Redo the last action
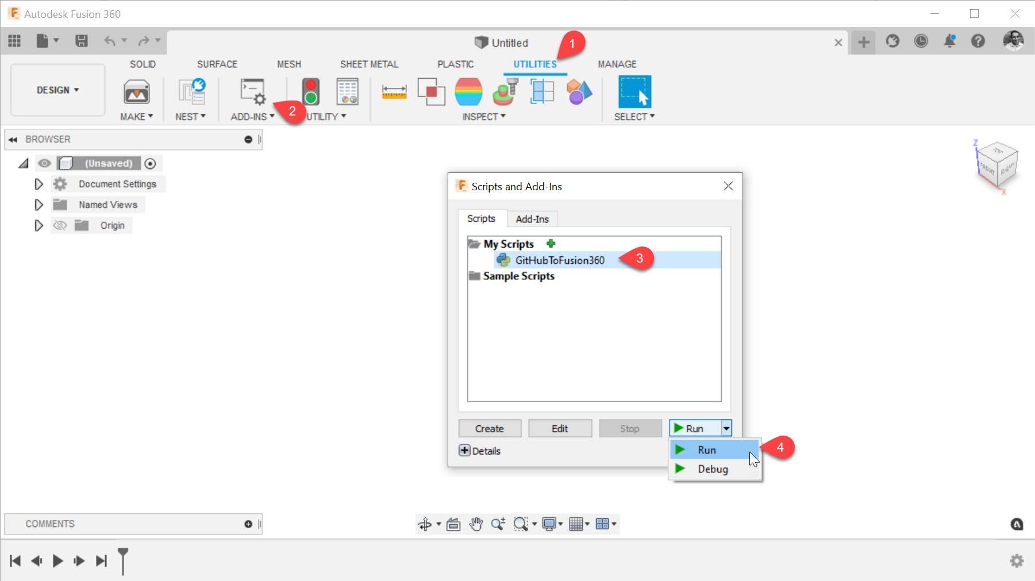The height and width of the screenshot is (581, 1035). [x=144, y=41]
